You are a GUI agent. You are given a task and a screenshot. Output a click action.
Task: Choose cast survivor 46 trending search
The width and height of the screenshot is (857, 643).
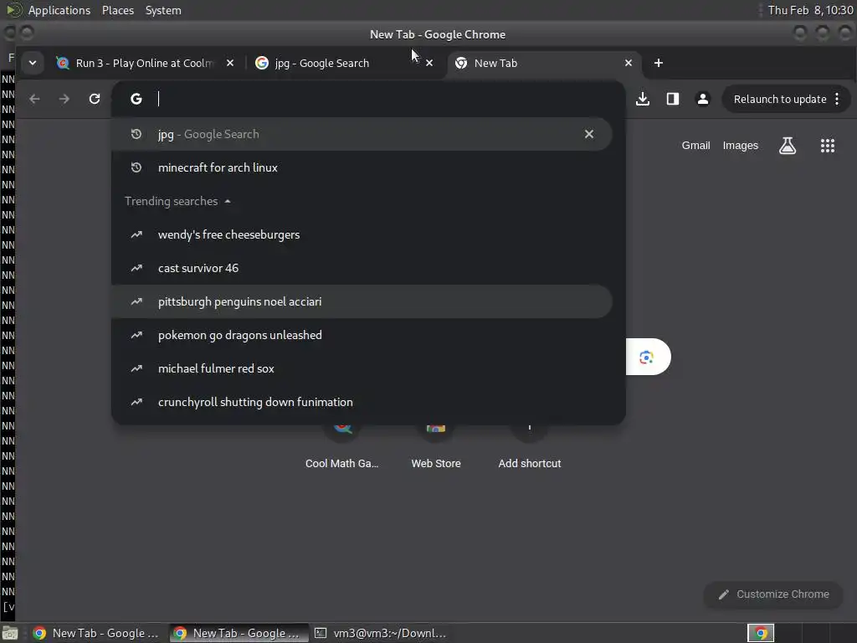click(362, 268)
